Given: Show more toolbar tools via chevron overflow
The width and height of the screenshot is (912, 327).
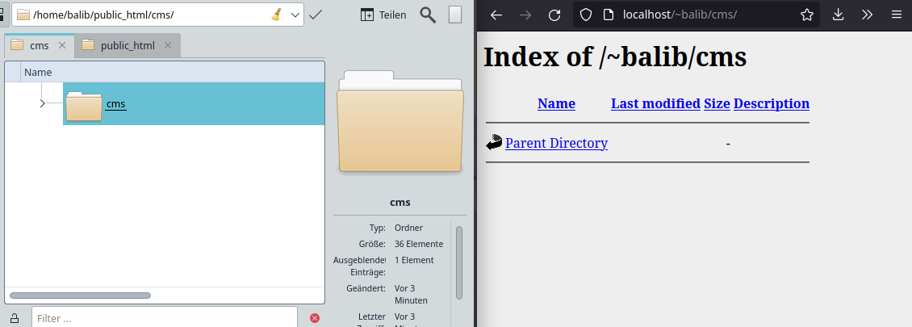Looking at the screenshot, I should 867,15.
